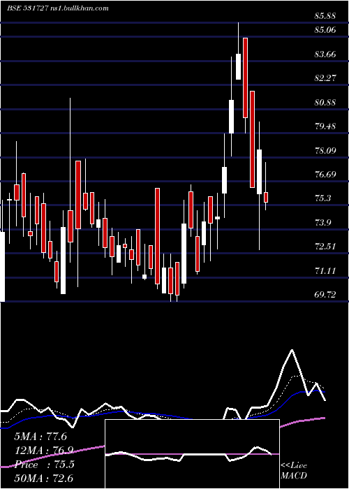Select the 71.11 price axis label
Screen dimensions: 349x489
coord(325,271)
